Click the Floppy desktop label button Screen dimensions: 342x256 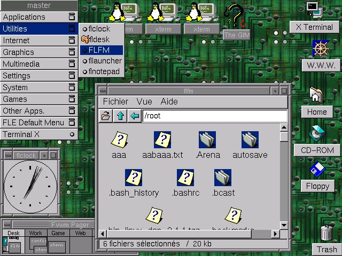point(317,186)
